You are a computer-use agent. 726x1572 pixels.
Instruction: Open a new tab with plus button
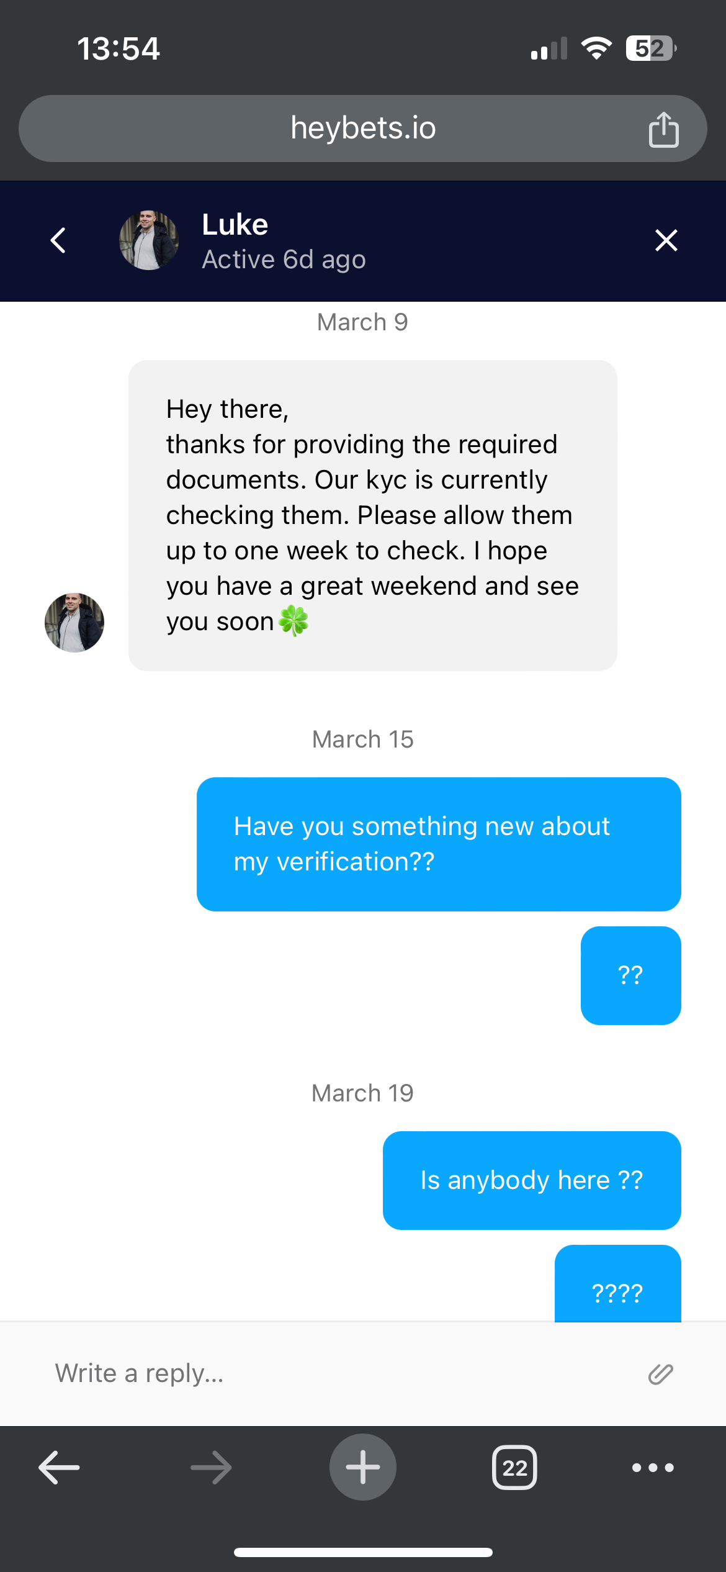pyautogui.click(x=363, y=1467)
